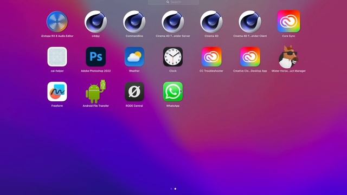Open the Cinema 4D app icon
This screenshot has height=195, width=347.
pos(211,22)
